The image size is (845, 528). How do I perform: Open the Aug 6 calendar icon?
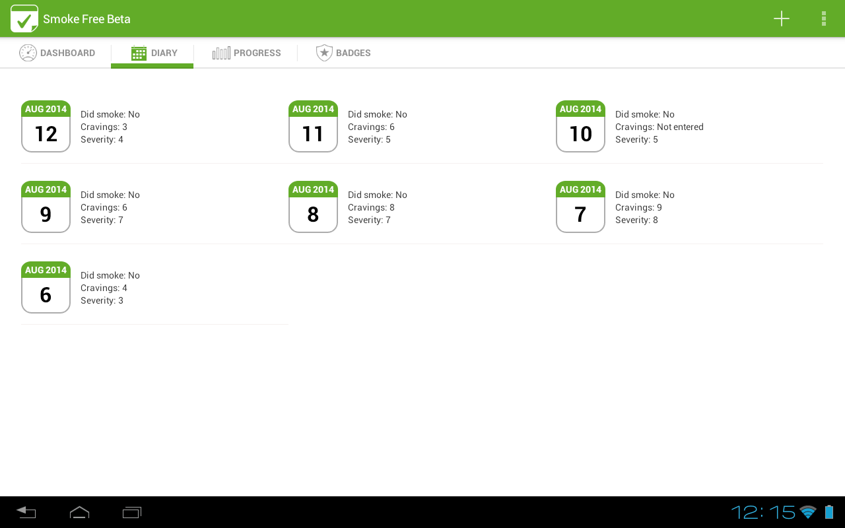46,288
